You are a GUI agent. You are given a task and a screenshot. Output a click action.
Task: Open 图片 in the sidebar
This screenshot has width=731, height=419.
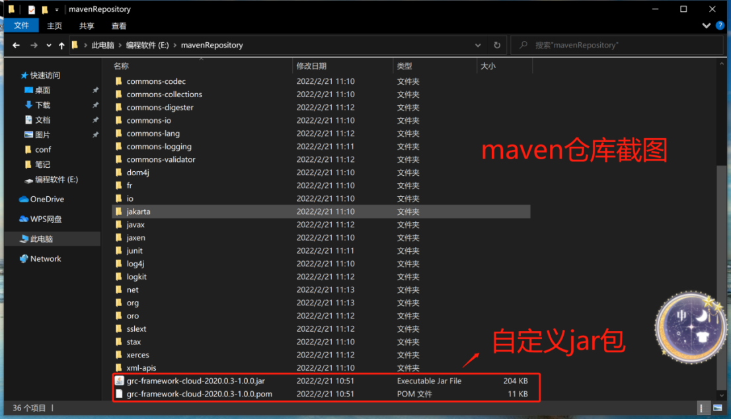(x=42, y=135)
